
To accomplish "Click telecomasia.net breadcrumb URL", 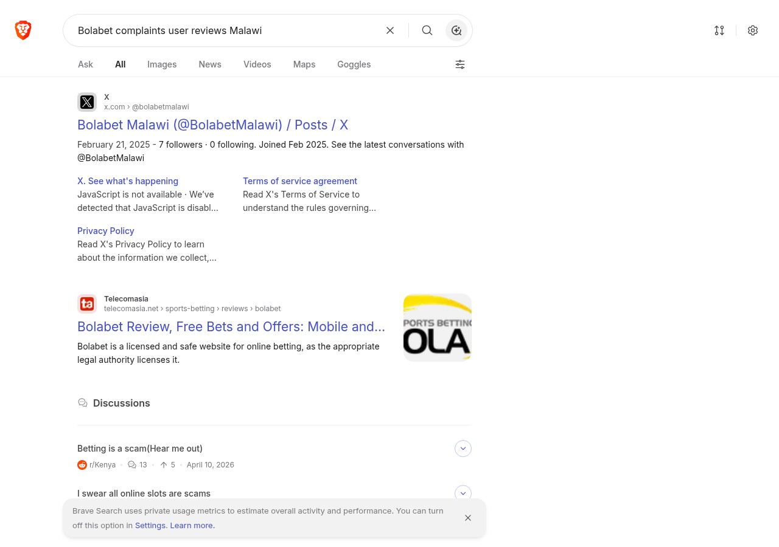I will click(x=192, y=309).
